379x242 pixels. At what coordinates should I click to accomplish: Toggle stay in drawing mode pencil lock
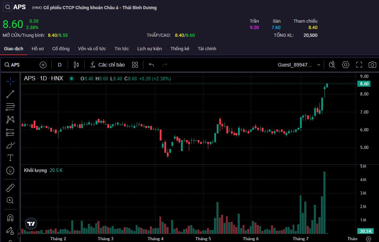(10, 231)
